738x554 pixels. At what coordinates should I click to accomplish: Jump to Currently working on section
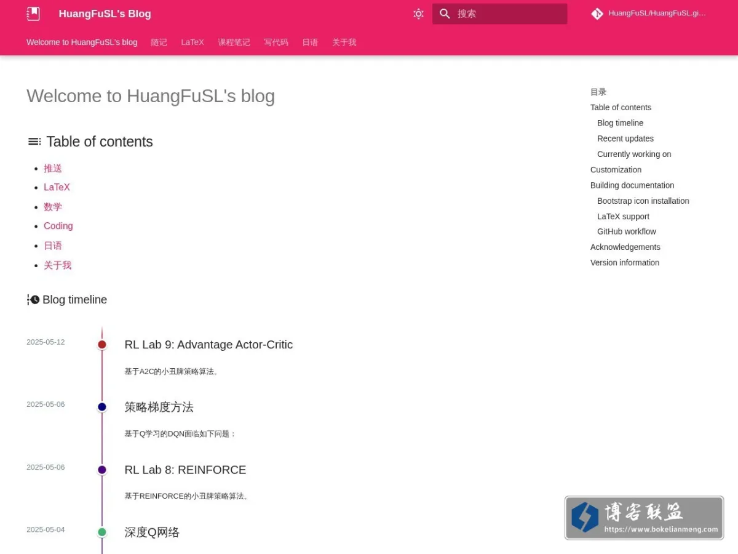[x=634, y=154]
